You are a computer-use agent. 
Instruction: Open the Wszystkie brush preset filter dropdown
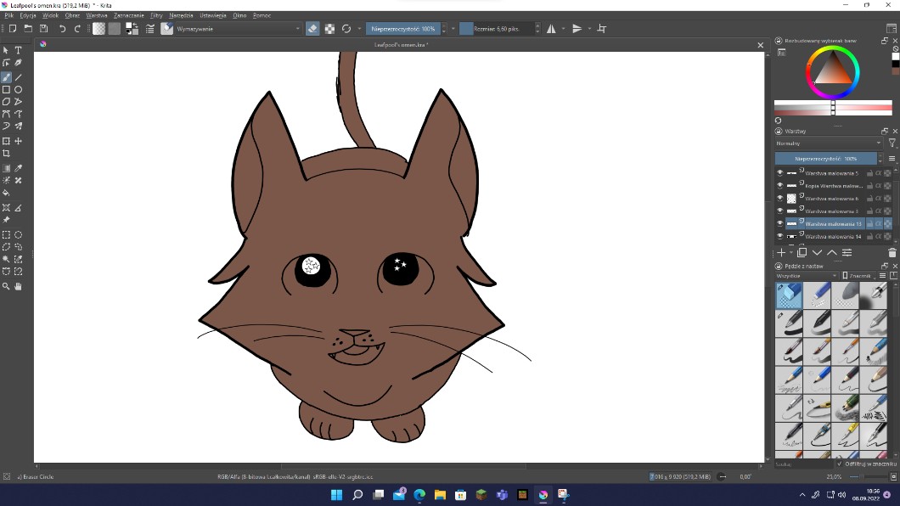[x=805, y=276]
